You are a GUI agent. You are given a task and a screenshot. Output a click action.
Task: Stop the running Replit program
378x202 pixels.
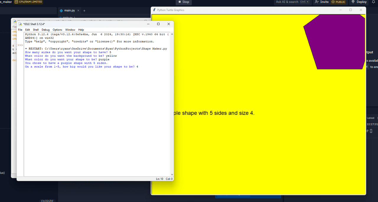coord(183,2)
